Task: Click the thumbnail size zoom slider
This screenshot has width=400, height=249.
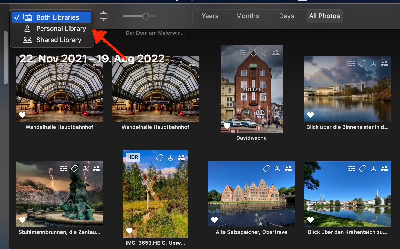Action: pyautogui.click(x=139, y=16)
